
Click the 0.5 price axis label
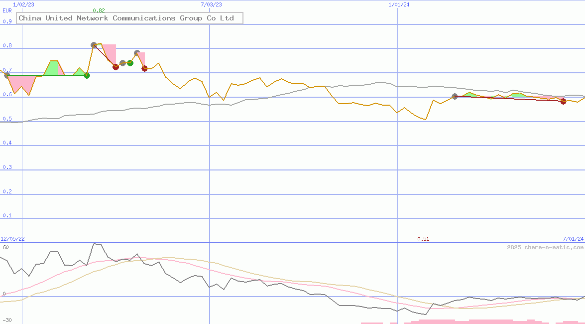[x=7, y=118]
